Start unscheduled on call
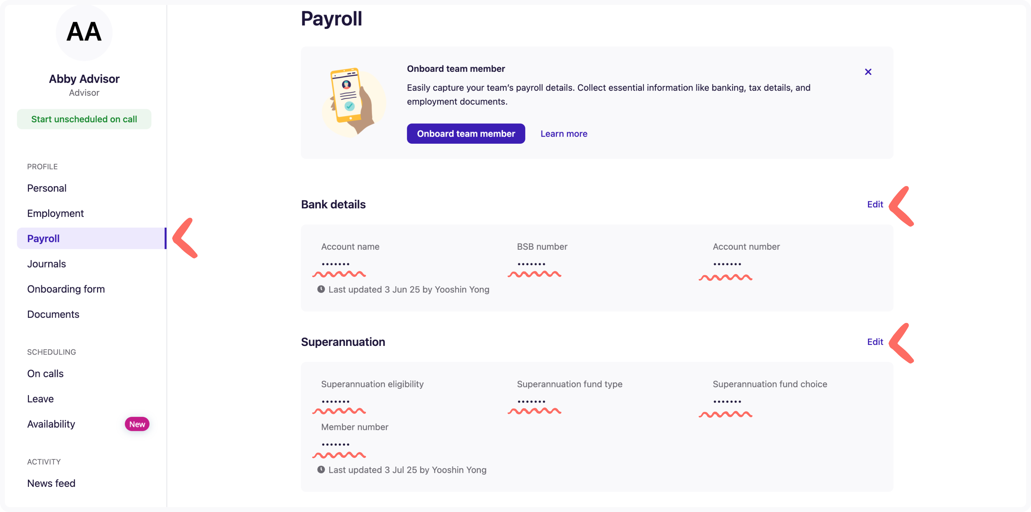This screenshot has height=512, width=1031. [84, 119]
